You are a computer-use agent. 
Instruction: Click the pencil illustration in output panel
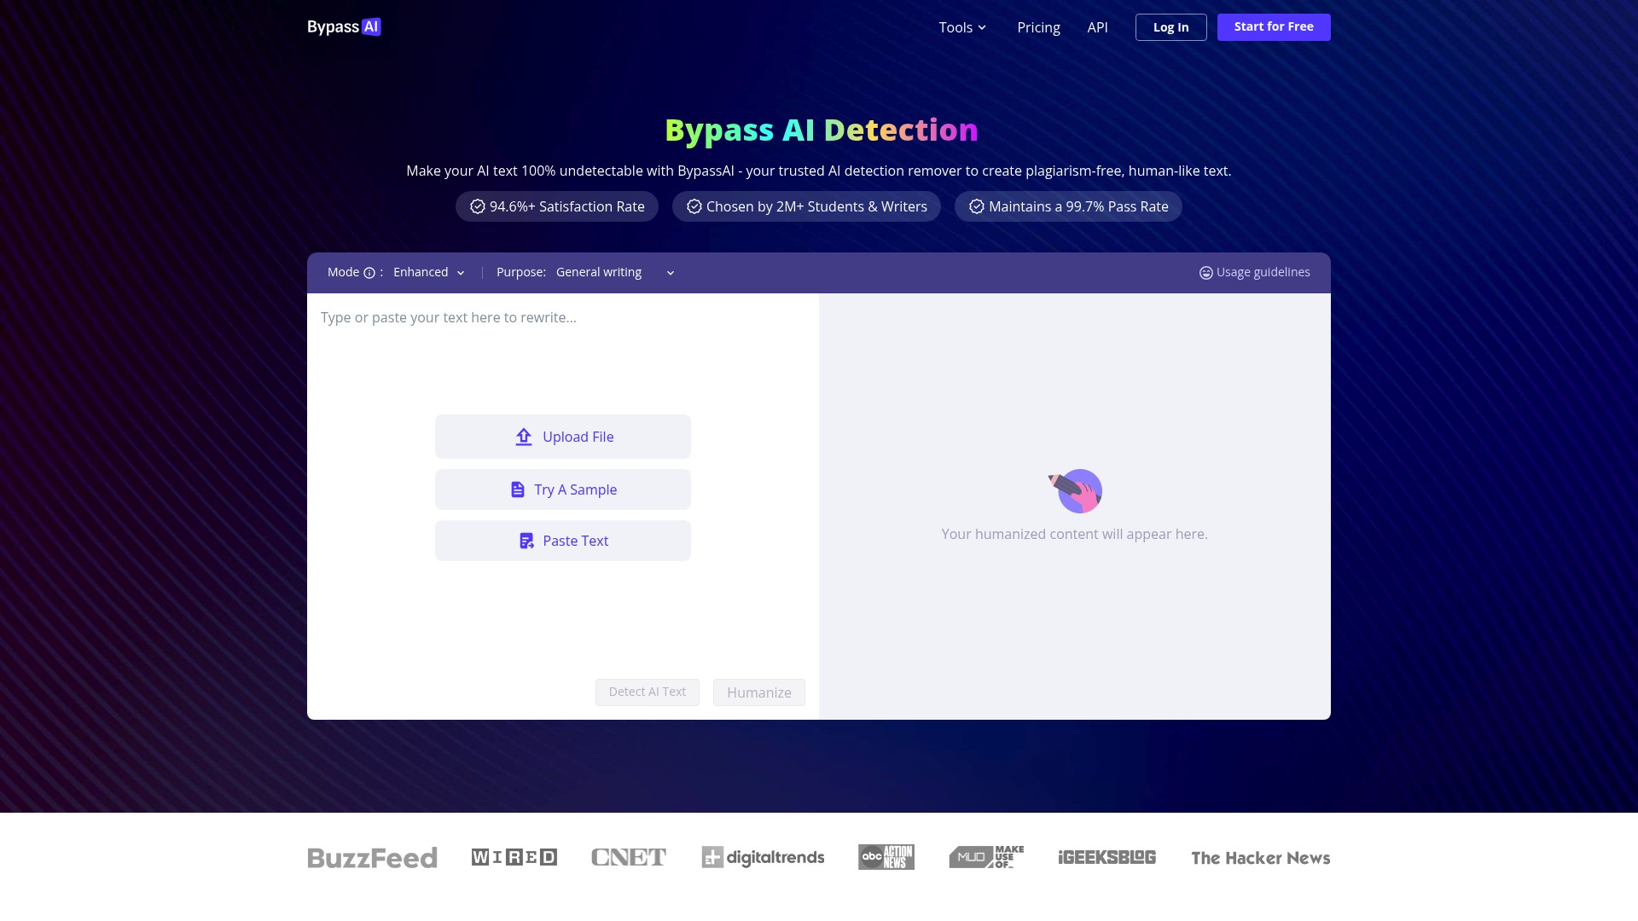coord(1075,491)
